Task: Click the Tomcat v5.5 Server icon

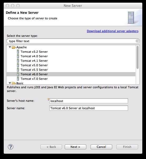Action: [18, 70]
